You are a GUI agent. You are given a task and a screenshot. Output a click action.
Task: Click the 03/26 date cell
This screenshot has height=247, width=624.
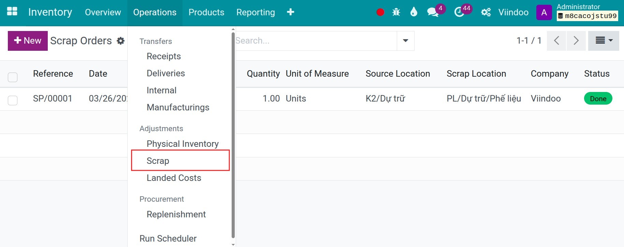[108, 98]
